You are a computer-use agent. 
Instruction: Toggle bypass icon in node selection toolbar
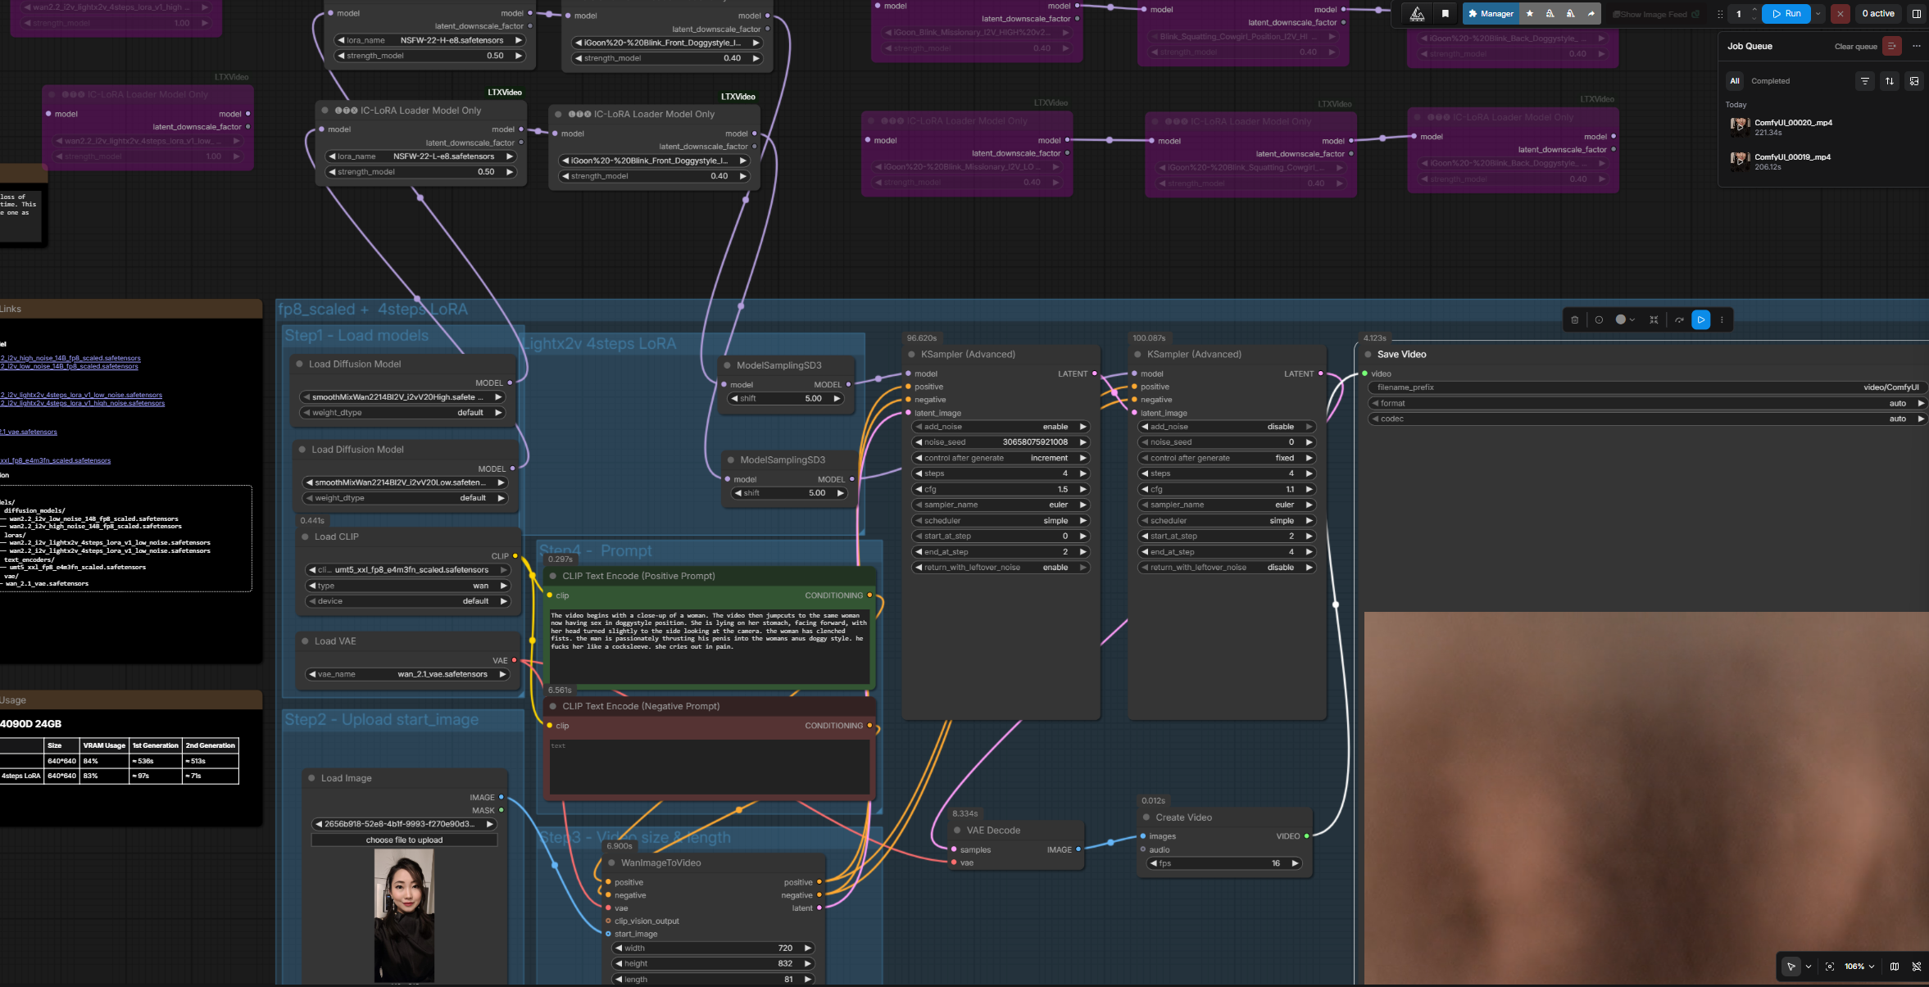click(1679, 320)
